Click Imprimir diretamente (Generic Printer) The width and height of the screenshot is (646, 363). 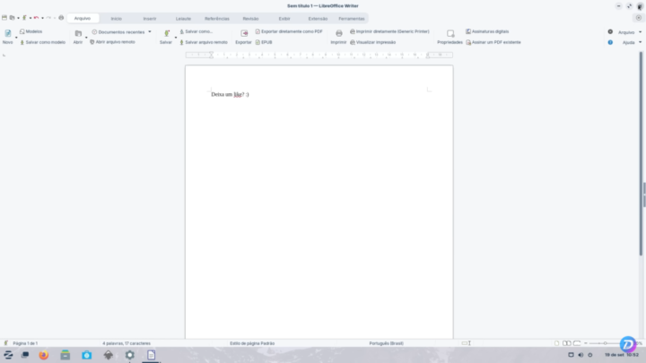389,31
